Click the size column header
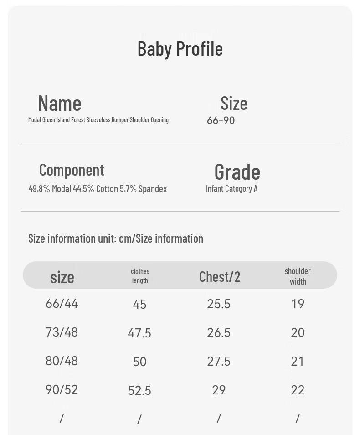Screen dimensions: 360x435 pyautogui.click(x=62, y=277)
